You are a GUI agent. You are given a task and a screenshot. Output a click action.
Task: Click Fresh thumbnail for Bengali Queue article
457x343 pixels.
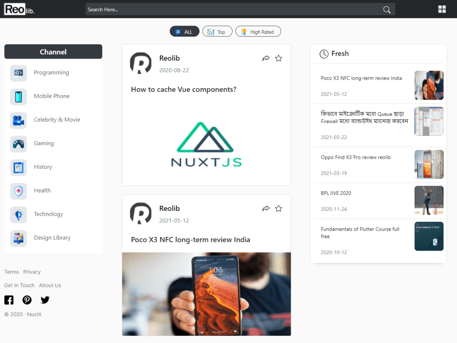point(429,121)
